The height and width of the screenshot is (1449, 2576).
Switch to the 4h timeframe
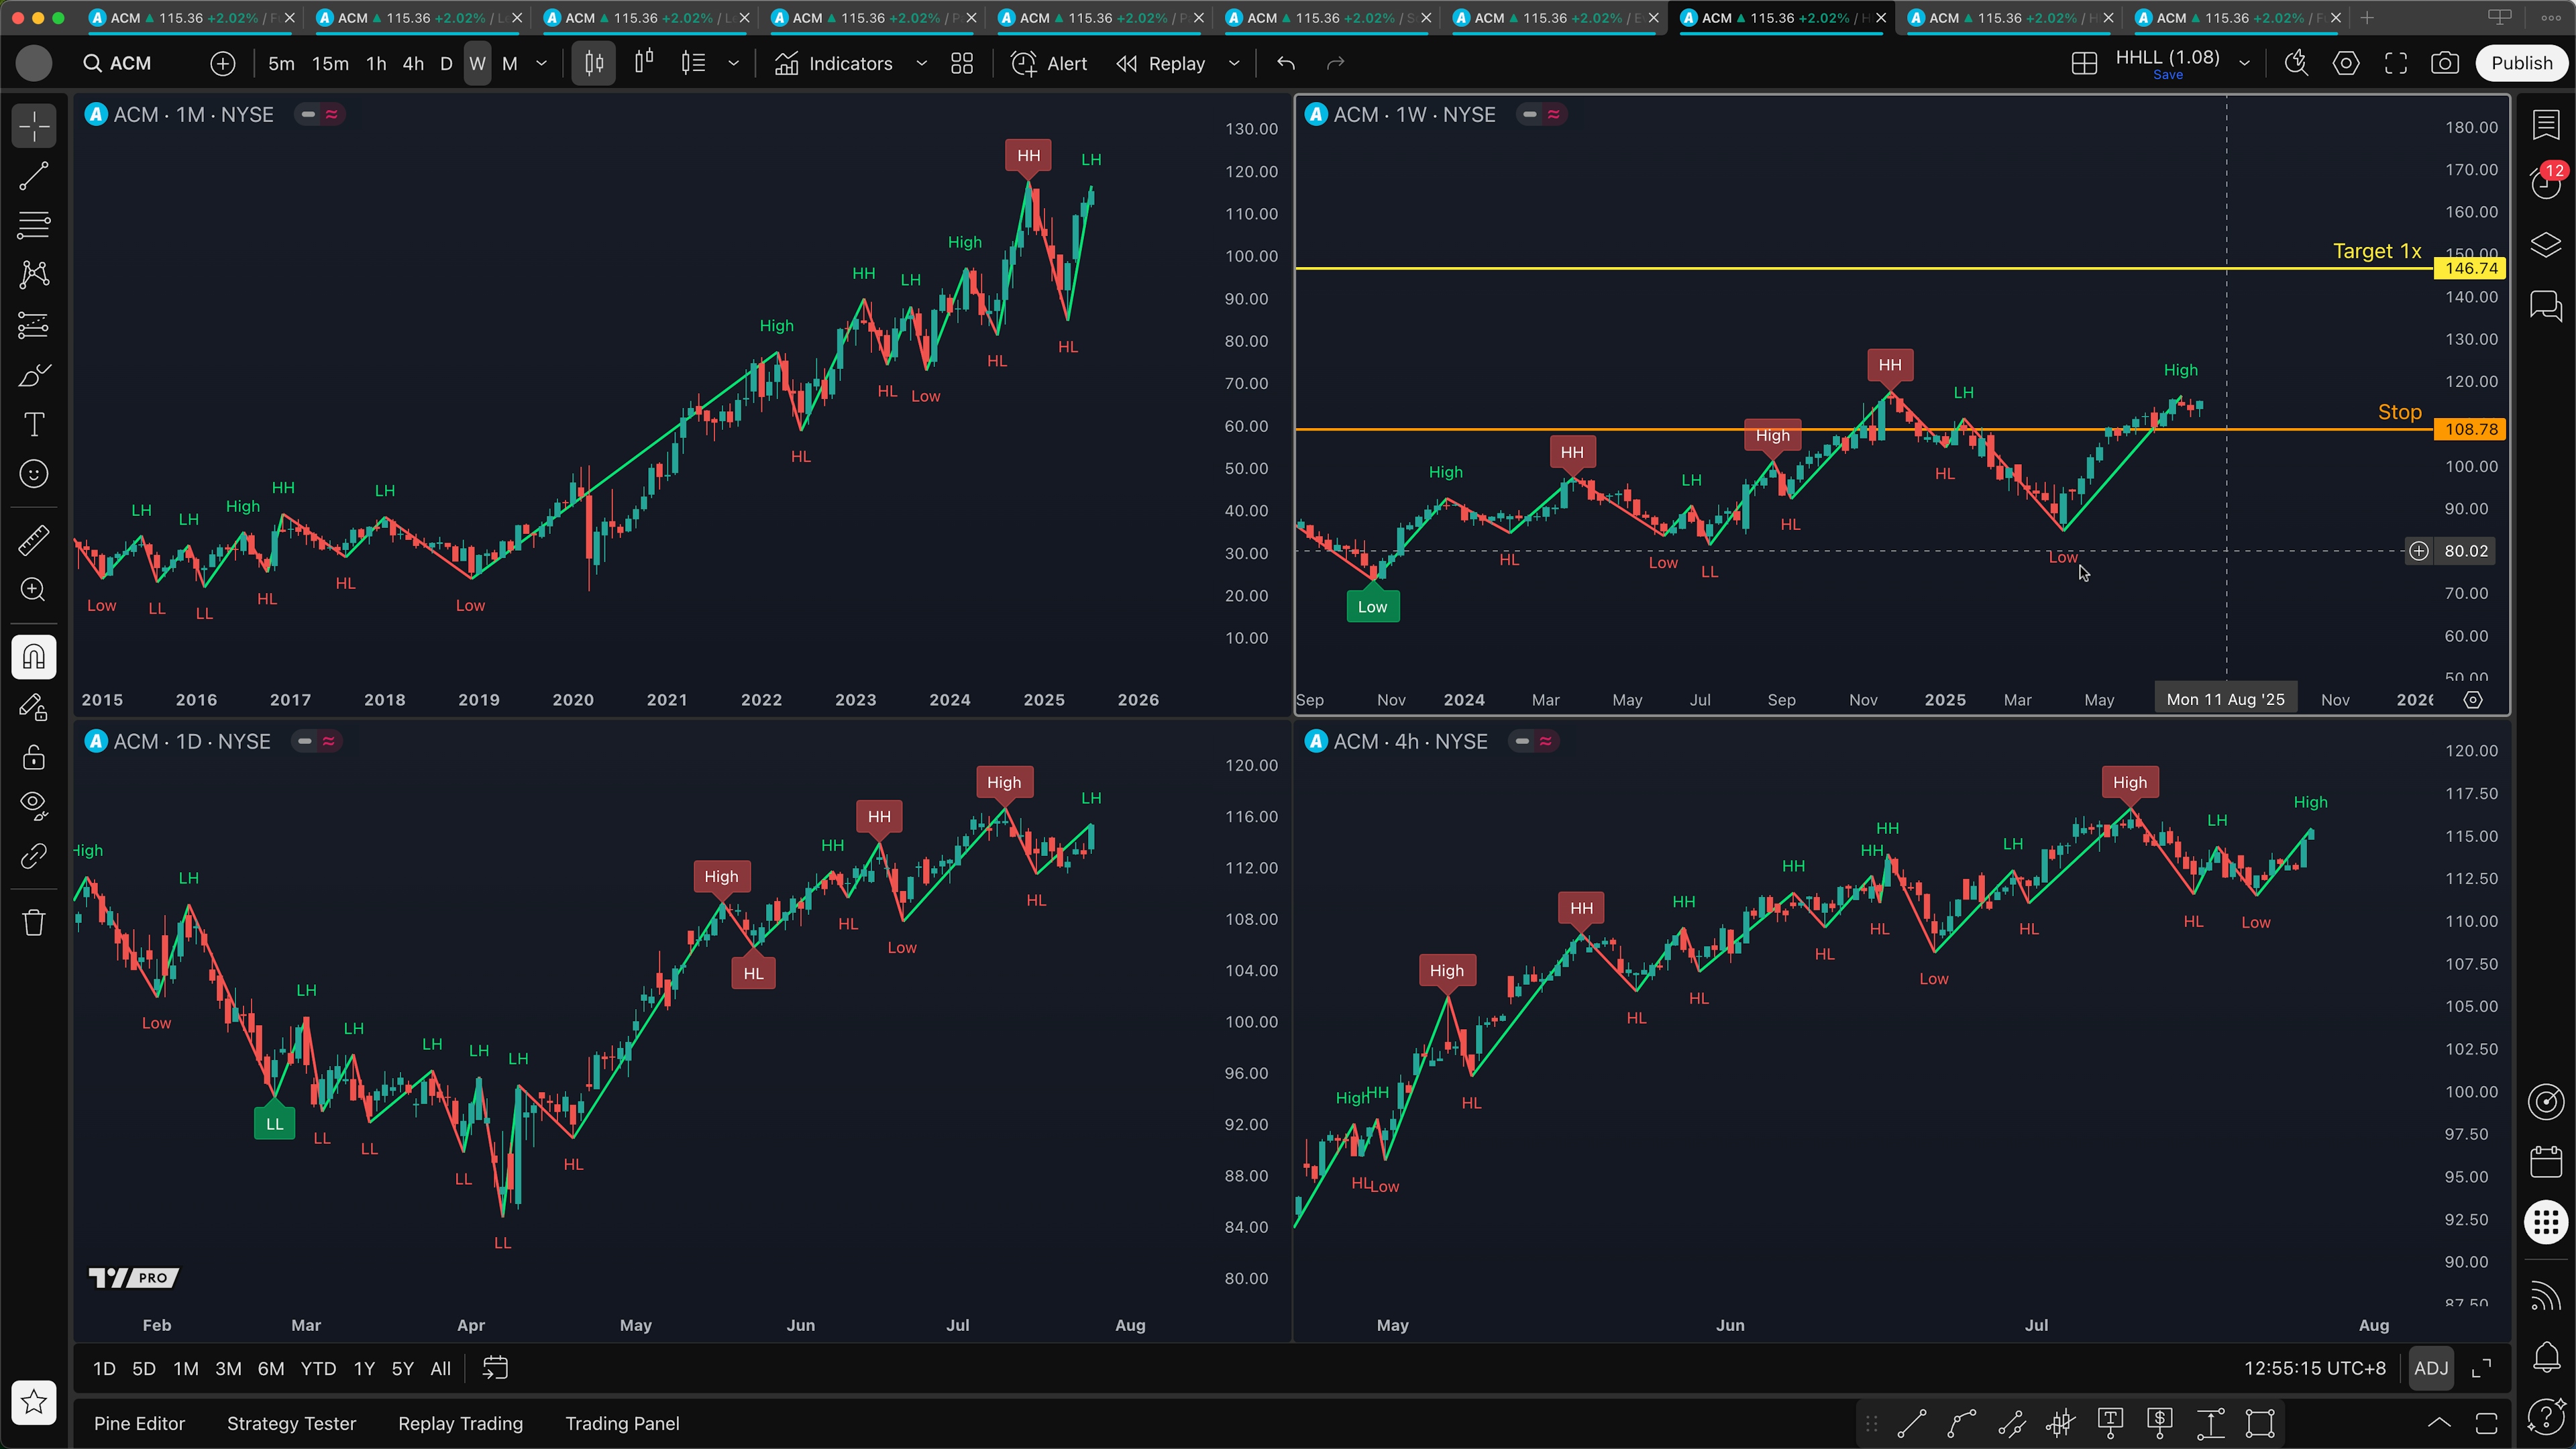[x=413, y=63]
